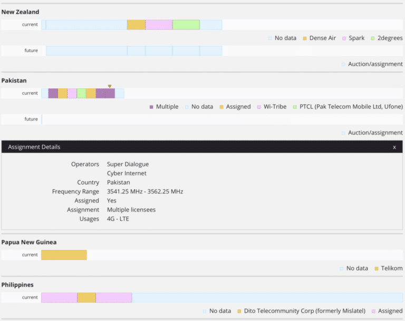Select the New Zealand future spectrum bar
Viewport: 405px width, 321px height.
(134, 51)
